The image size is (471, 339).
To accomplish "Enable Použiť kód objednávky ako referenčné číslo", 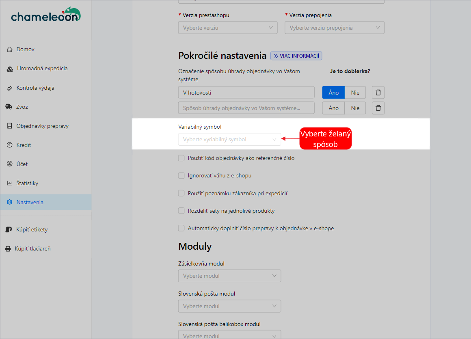I will click(181, 158).
